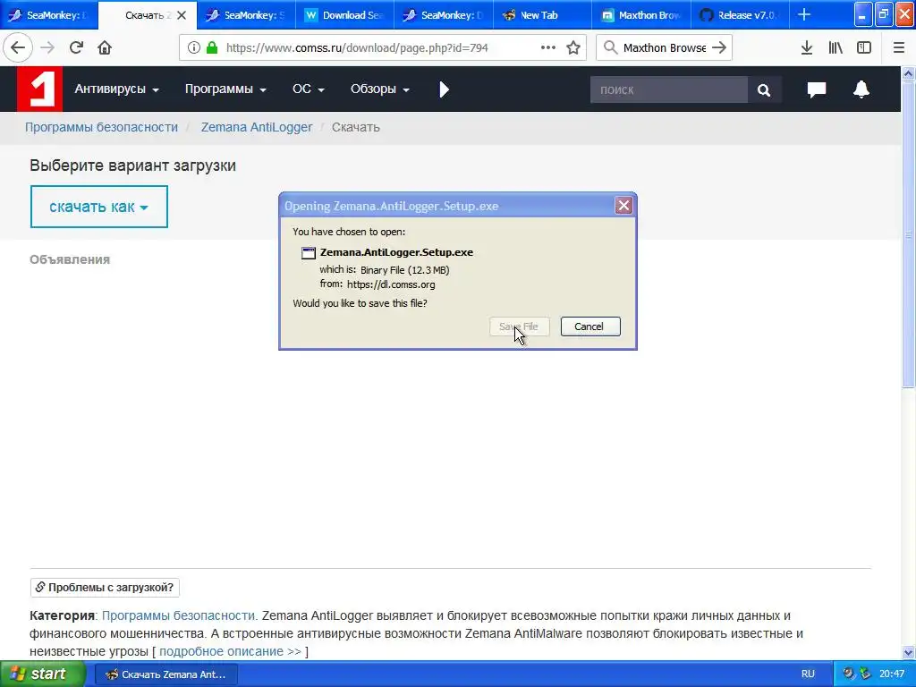Reload the current page
Viewport: 916px width, 687px height.
(76, 48)
